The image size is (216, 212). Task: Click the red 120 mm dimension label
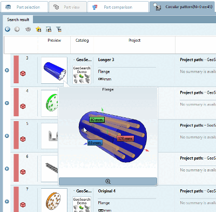(x=125, y=138)
